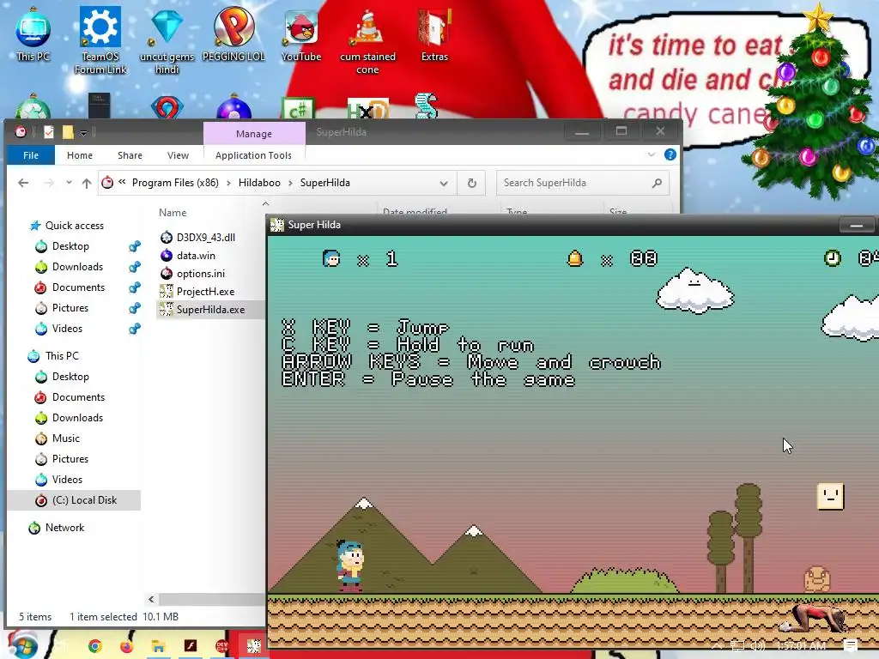
Task: Unpin Videos using its pin icon
Action: 135,329
